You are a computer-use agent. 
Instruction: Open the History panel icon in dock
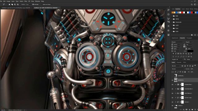[168, 10]
